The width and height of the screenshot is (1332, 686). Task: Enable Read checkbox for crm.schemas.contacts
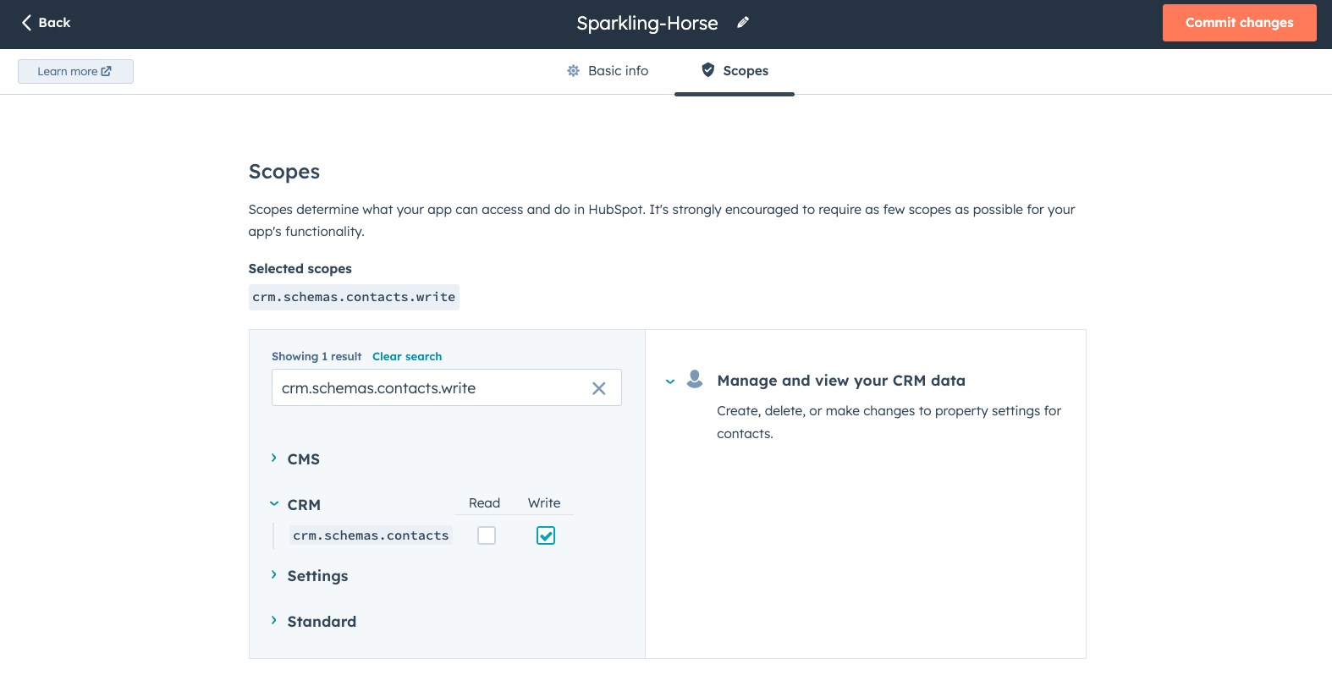click(487, 535)
